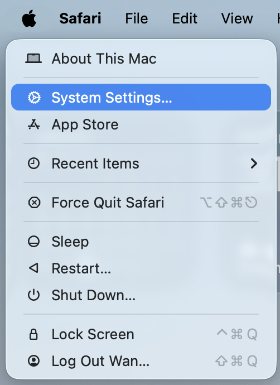
Task: Click the Restart triangle icon
Action: coord(33,268)
